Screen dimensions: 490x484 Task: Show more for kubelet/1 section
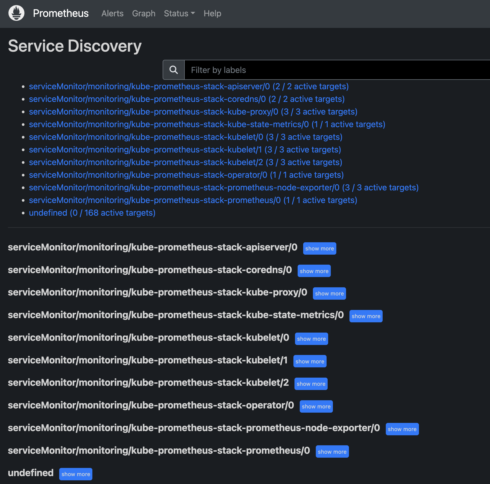[x=310, y=361]
